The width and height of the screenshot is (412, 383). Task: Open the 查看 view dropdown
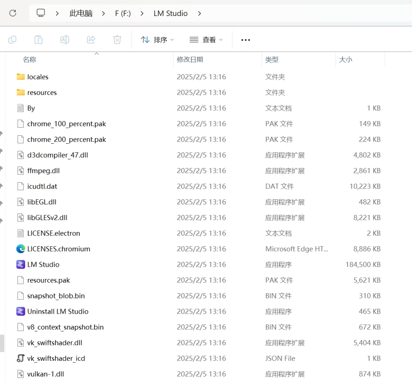click(x=206, y=40)
